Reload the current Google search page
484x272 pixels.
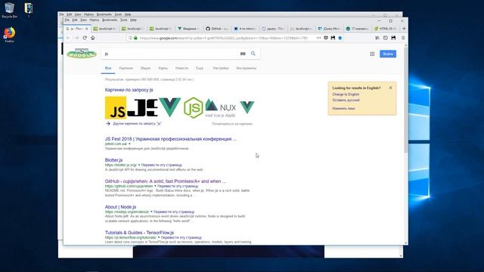85,38
